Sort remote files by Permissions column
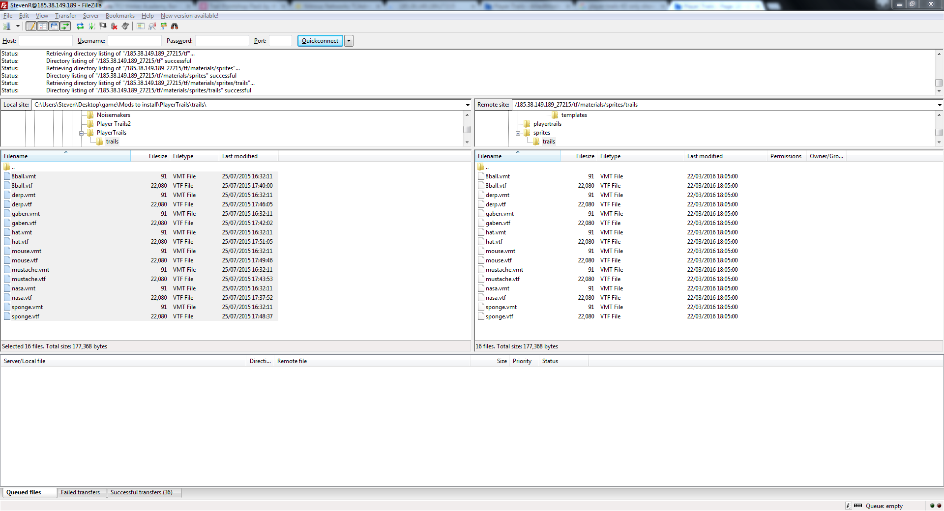 point(786,156)
